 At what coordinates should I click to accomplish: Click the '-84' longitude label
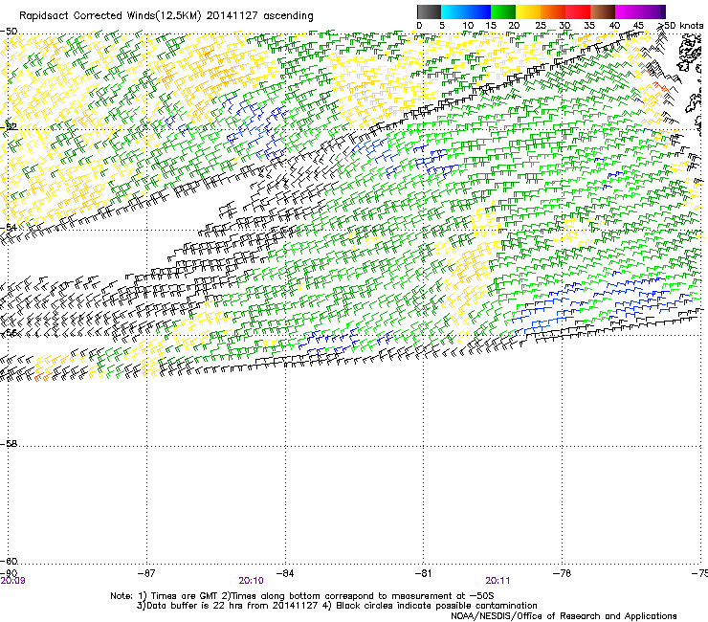pyautogui.click(x=285, y=573)
